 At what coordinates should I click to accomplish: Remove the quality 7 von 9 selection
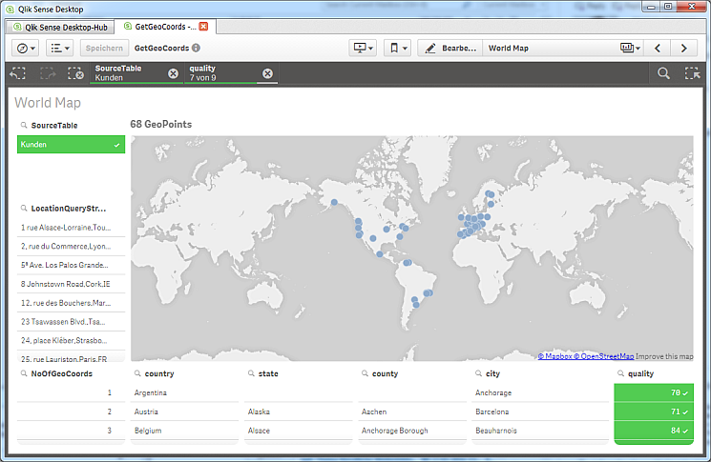[268, 73]
